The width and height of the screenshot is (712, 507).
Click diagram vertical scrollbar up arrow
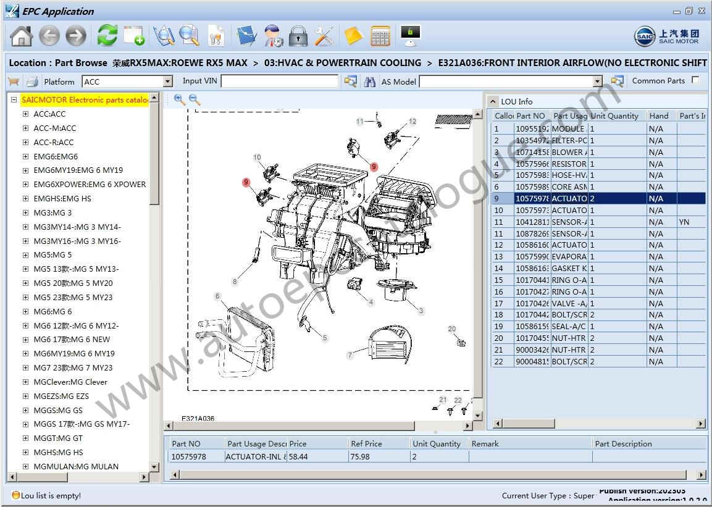tap(478, 114)
